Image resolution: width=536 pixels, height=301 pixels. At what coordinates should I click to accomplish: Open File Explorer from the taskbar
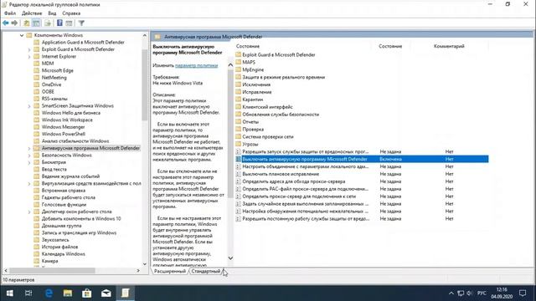pos(68,293)
